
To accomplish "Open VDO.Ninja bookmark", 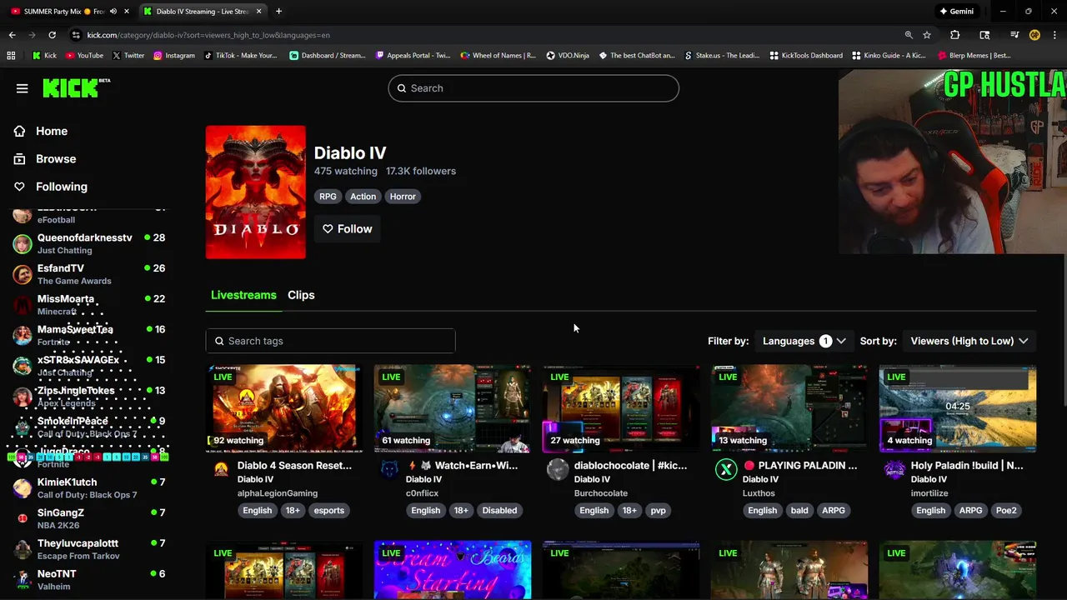I will coord(568,56).
